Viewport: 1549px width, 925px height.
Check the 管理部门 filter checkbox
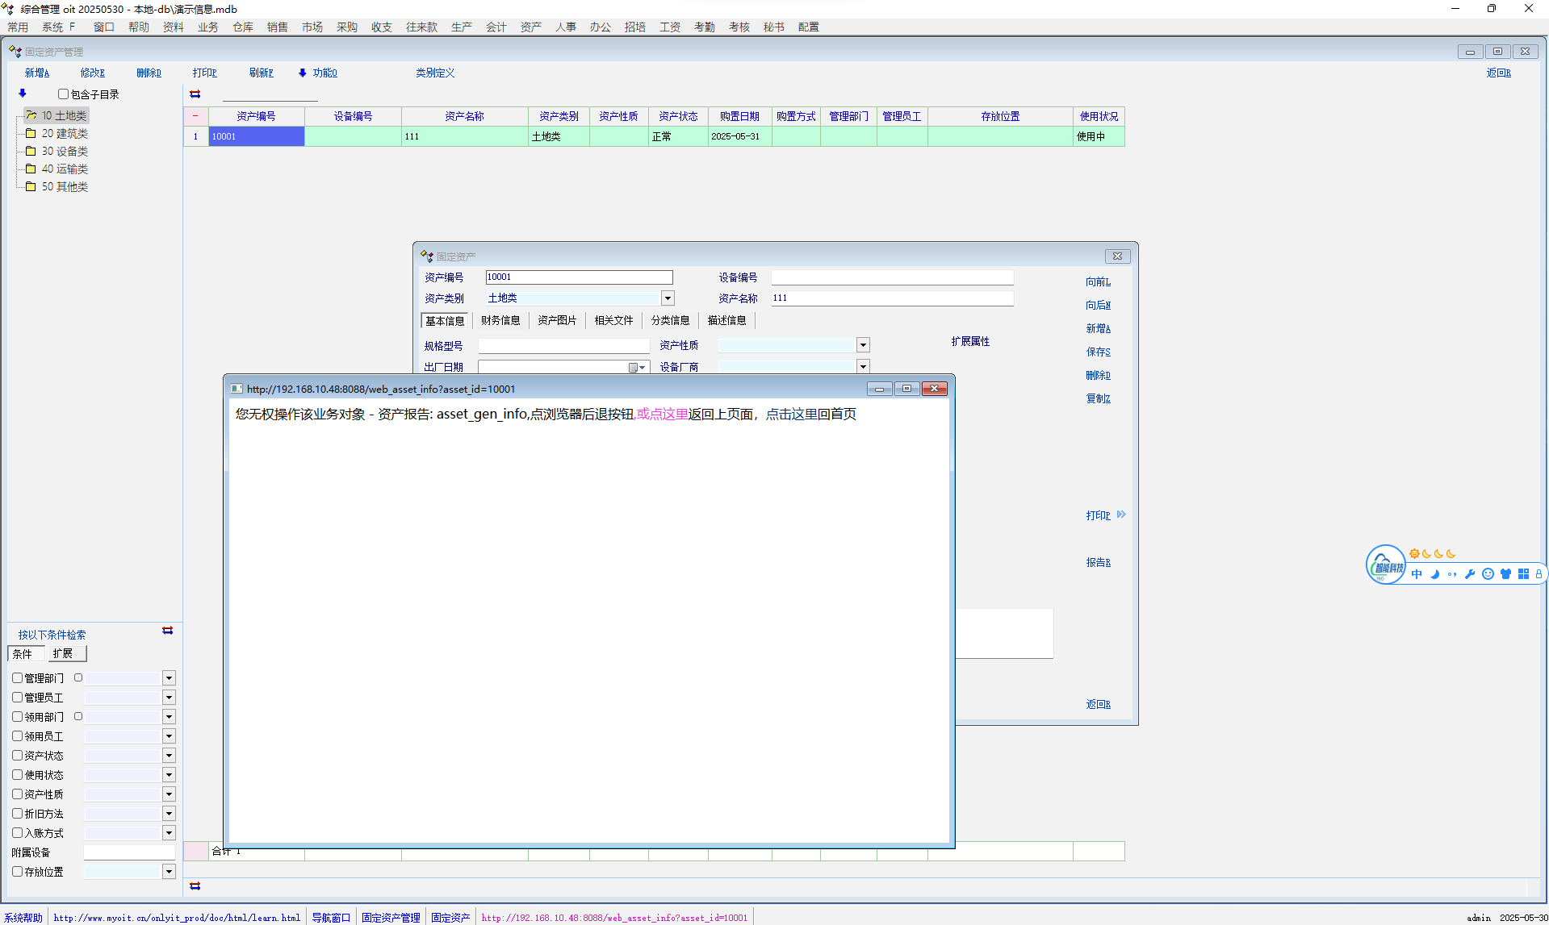(x=17, y=678)
